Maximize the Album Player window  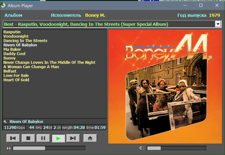[x=201, y=5]
